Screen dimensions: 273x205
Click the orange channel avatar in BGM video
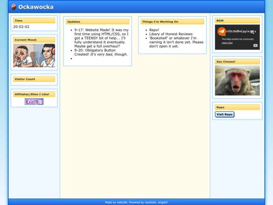[221, 31]
